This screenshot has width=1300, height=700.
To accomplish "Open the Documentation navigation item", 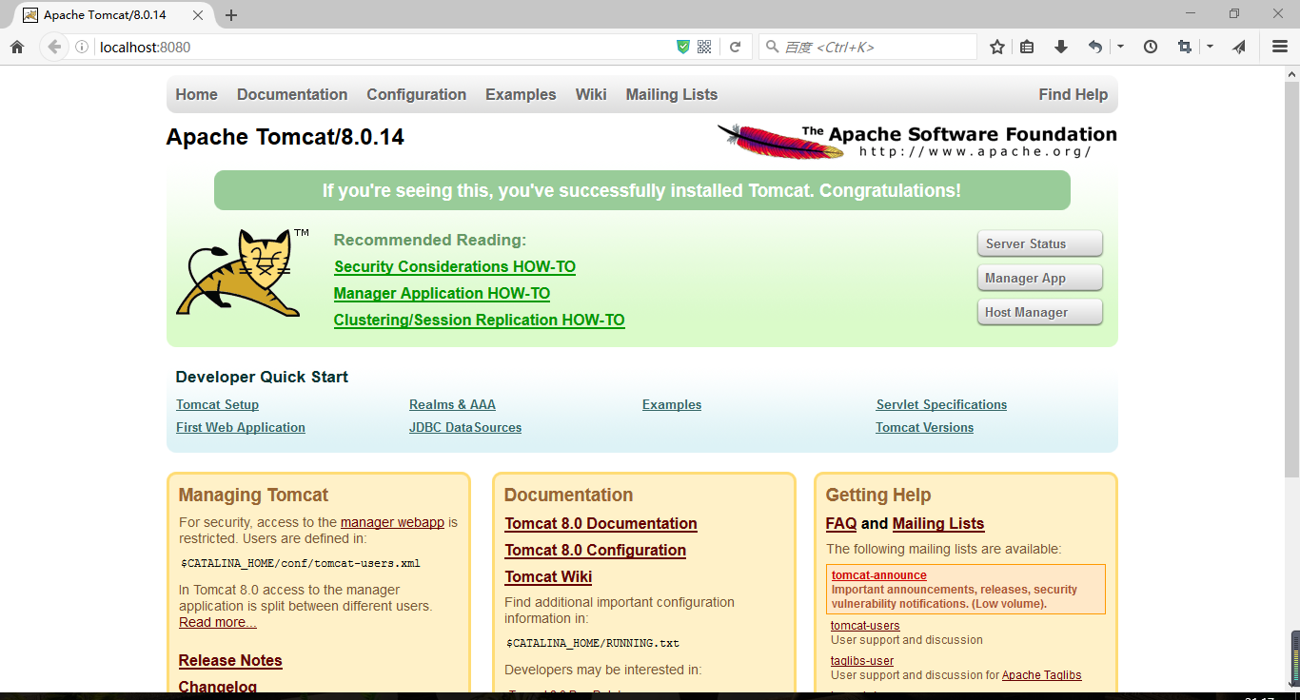I will 292,94.
